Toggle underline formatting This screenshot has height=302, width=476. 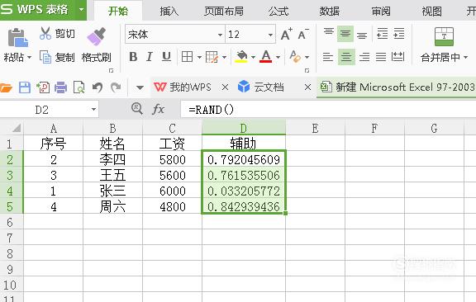pos(166,57)
